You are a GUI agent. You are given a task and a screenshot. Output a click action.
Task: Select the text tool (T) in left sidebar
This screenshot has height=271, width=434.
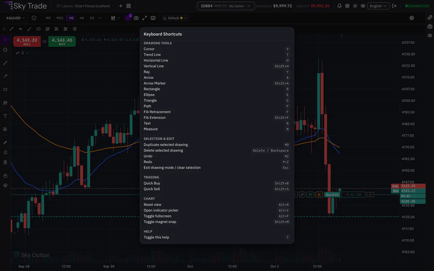[x=5, y=116]
